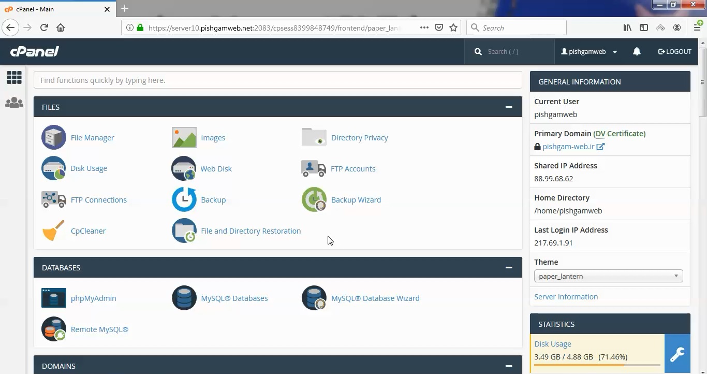Open the Theme selection dropdown

click(x=608, y=276)
